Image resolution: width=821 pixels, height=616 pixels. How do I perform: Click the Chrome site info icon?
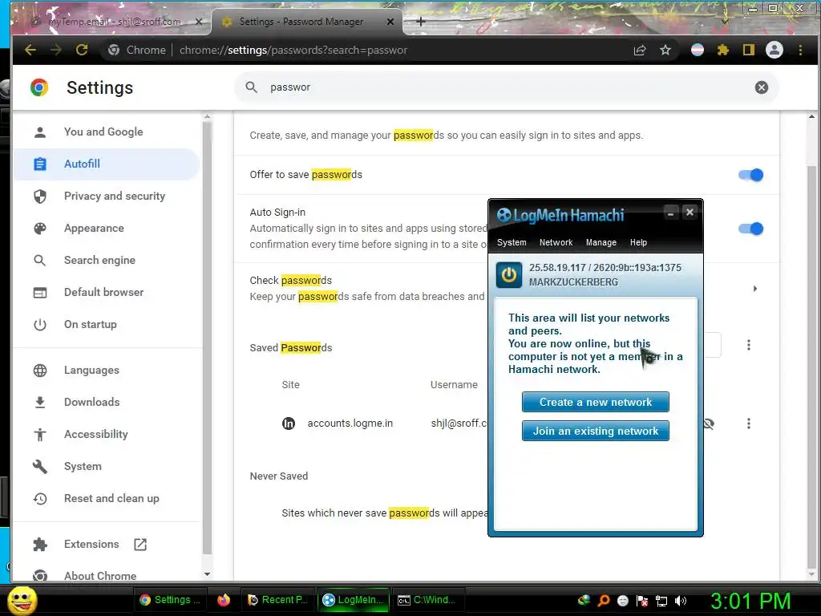(x=114, y=51)
